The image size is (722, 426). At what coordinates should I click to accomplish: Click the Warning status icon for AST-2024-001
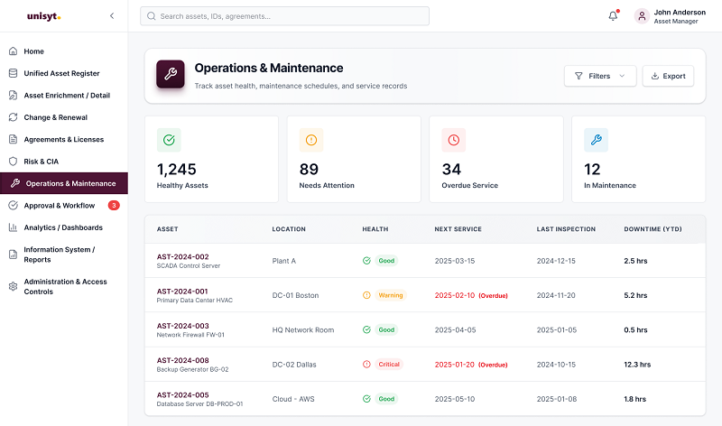tap(366, 295)
